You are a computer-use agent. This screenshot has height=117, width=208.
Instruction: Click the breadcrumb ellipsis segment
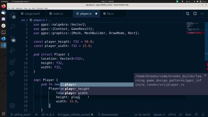tap(50, 20)
